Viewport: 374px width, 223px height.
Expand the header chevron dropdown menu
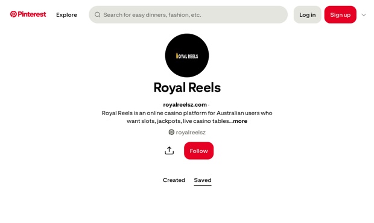click(x=364, y=15)
